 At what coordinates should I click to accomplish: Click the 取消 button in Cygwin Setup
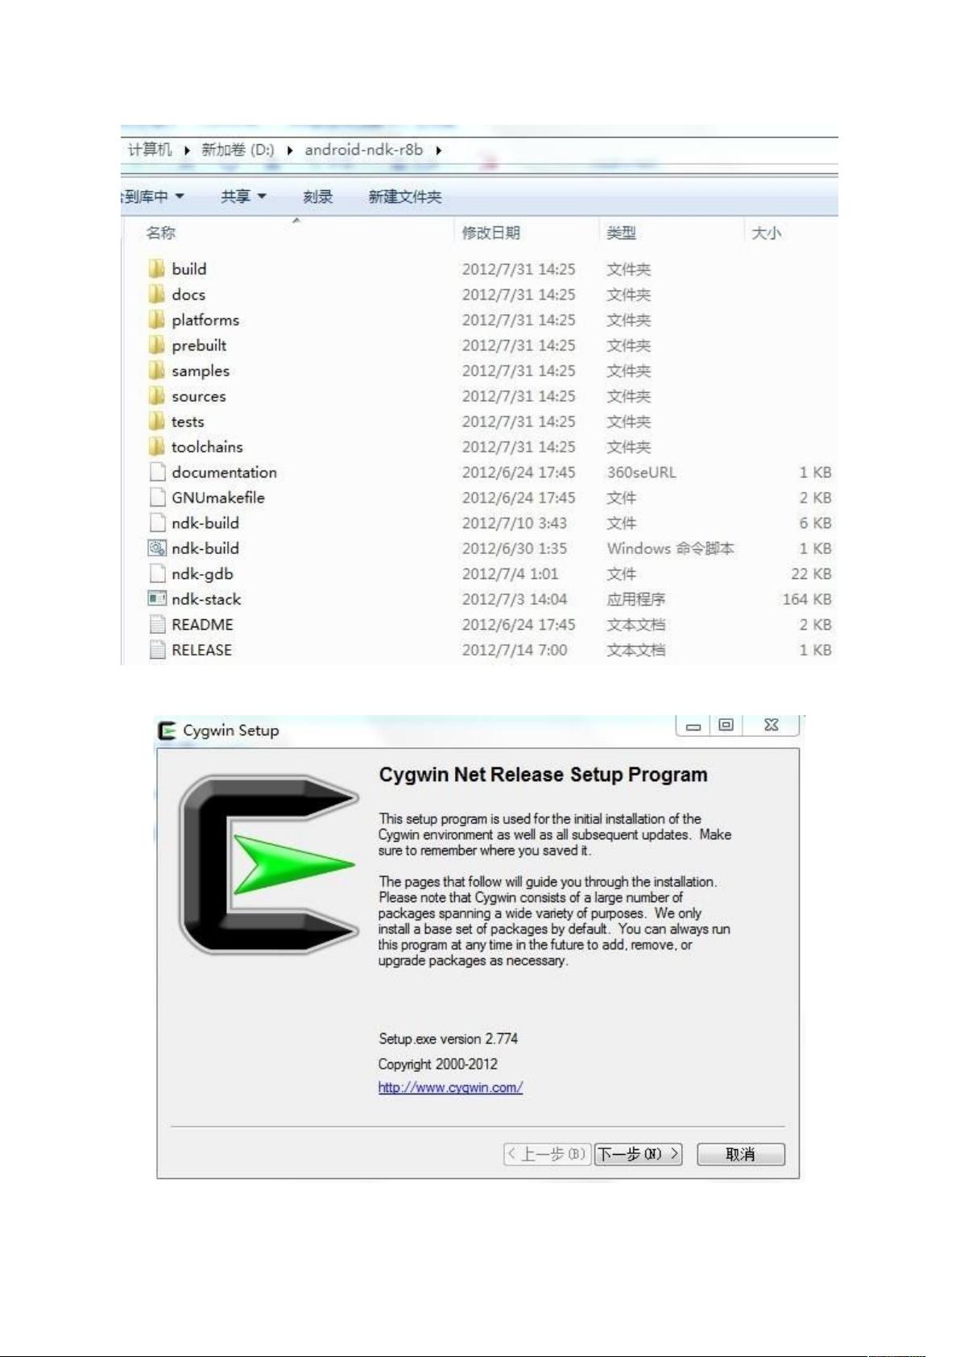coord(741,1154)
